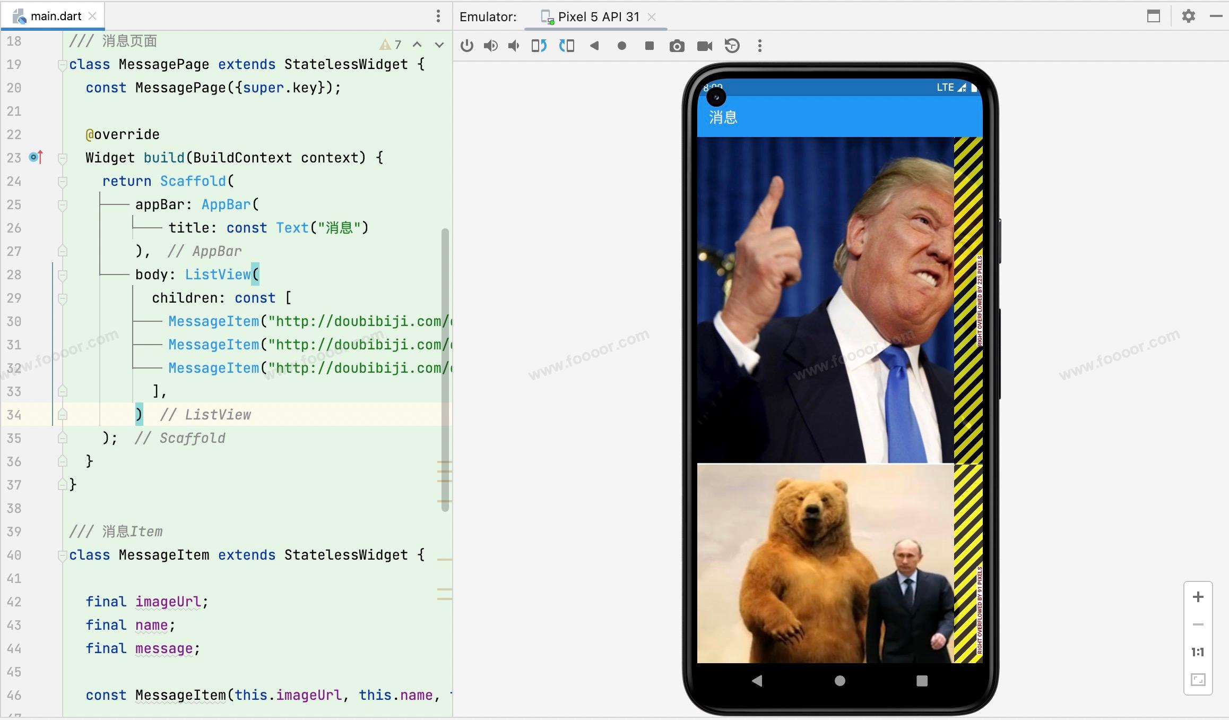
Task: Click emulator toolbar Back triangle button
Action: click(594, 46)
